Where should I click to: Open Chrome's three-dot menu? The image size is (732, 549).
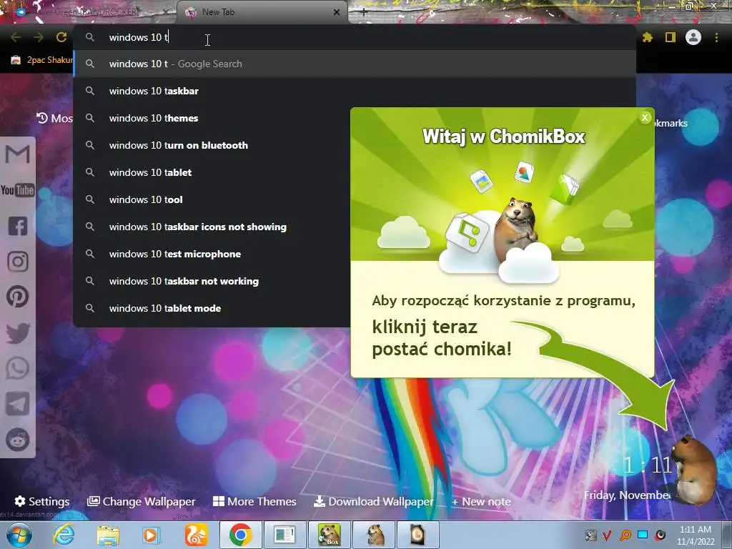pos(716,37)
